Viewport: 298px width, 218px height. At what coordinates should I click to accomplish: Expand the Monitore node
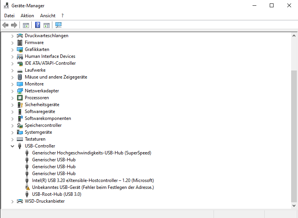click(12, 84)
